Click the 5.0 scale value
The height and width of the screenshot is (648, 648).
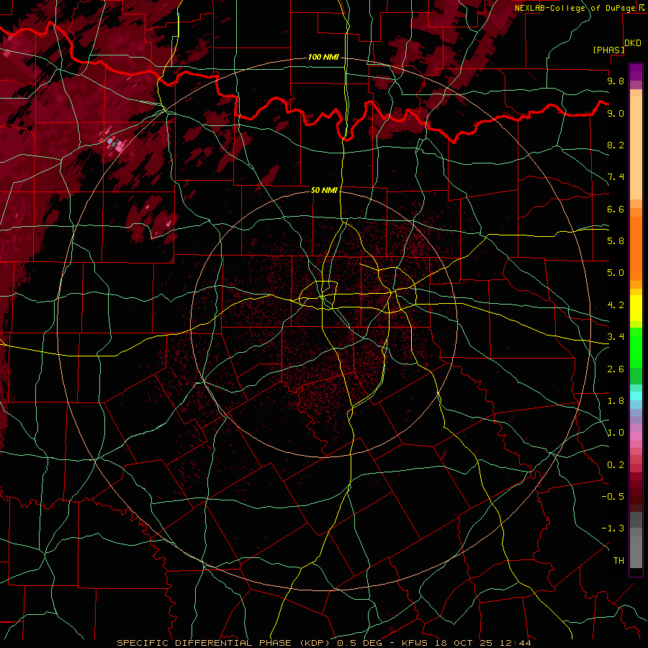tap(616, 273)
